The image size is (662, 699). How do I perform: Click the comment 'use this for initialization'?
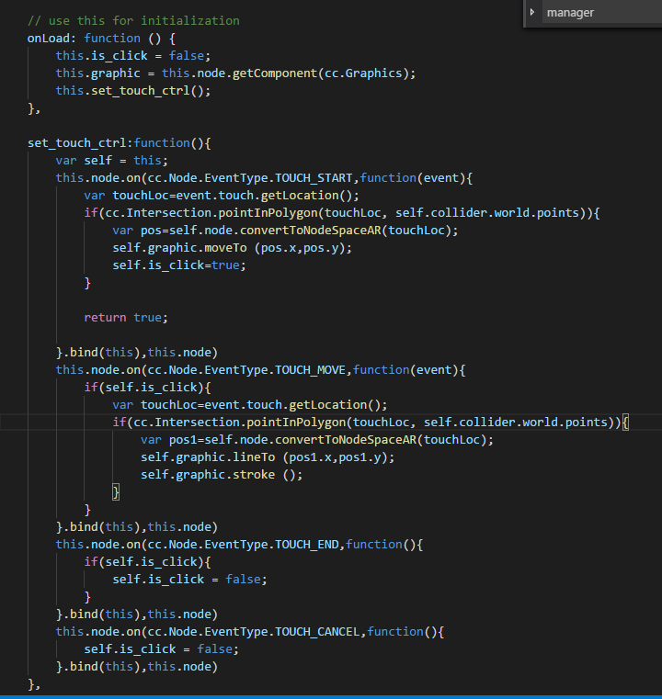133,20
